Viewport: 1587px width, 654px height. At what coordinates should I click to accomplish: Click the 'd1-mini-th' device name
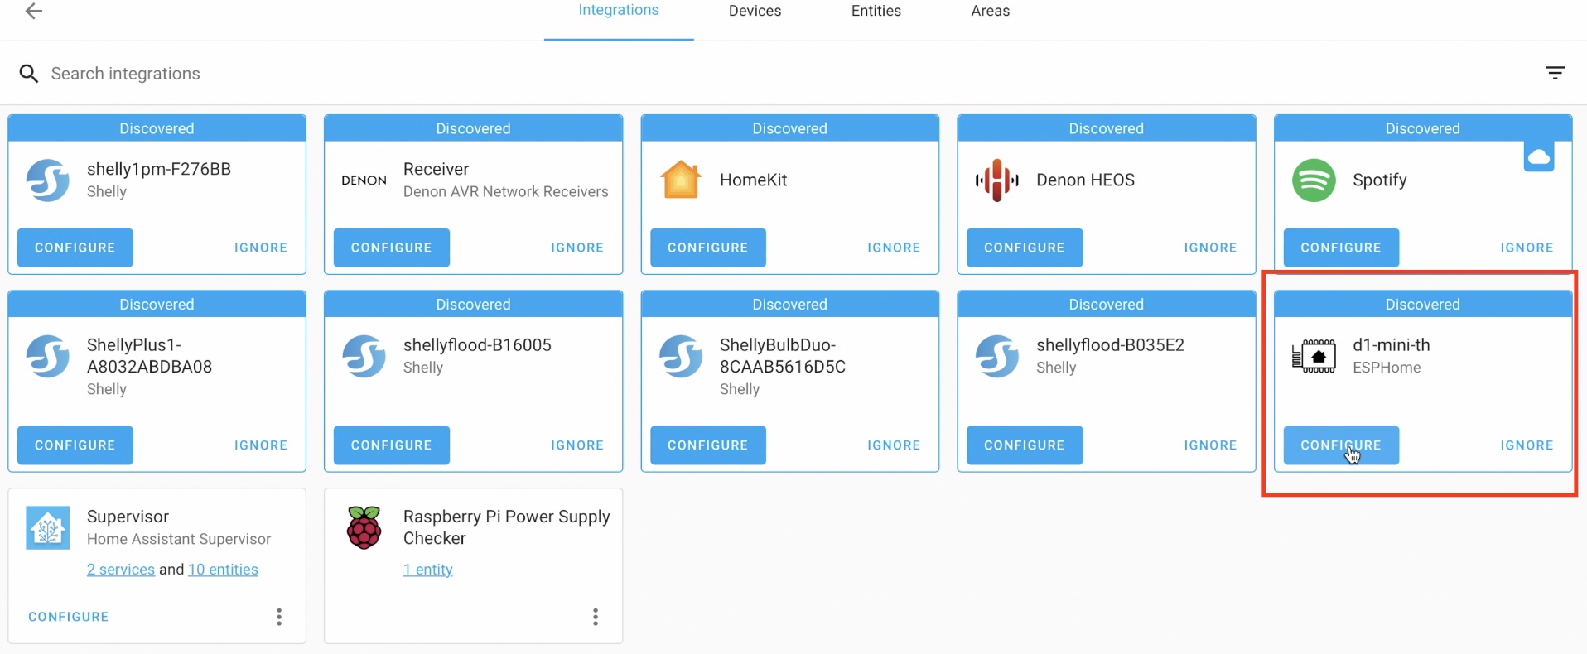(x=1392, y=345)
